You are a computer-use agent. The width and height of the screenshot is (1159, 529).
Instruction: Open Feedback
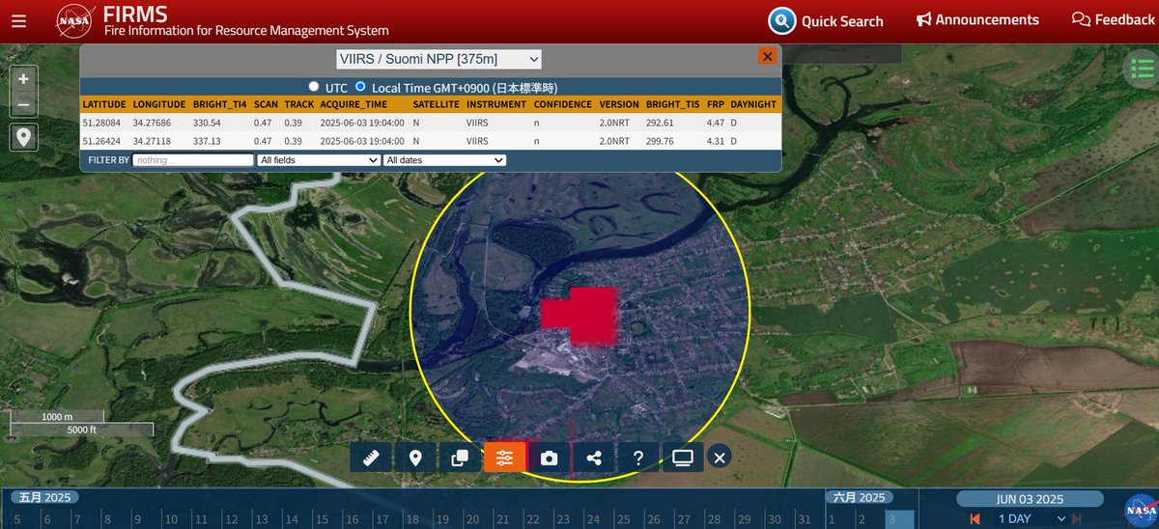point(1113,19)
